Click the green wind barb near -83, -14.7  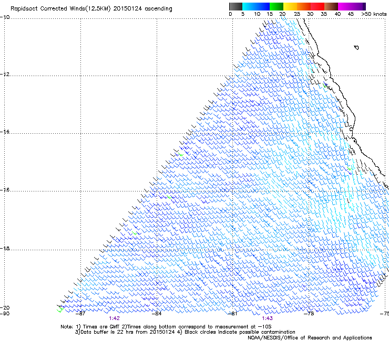point(181,155)
